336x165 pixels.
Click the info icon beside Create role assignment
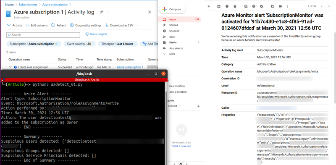tap(15, 67)
